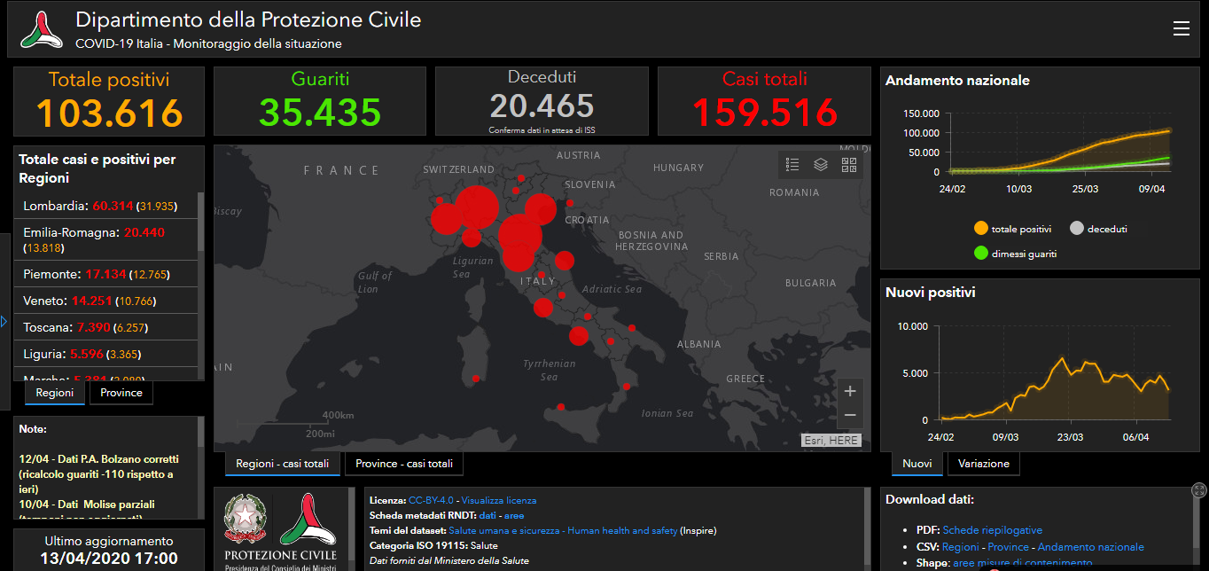Click the Protezione Civile logo in header

(41, 30)
